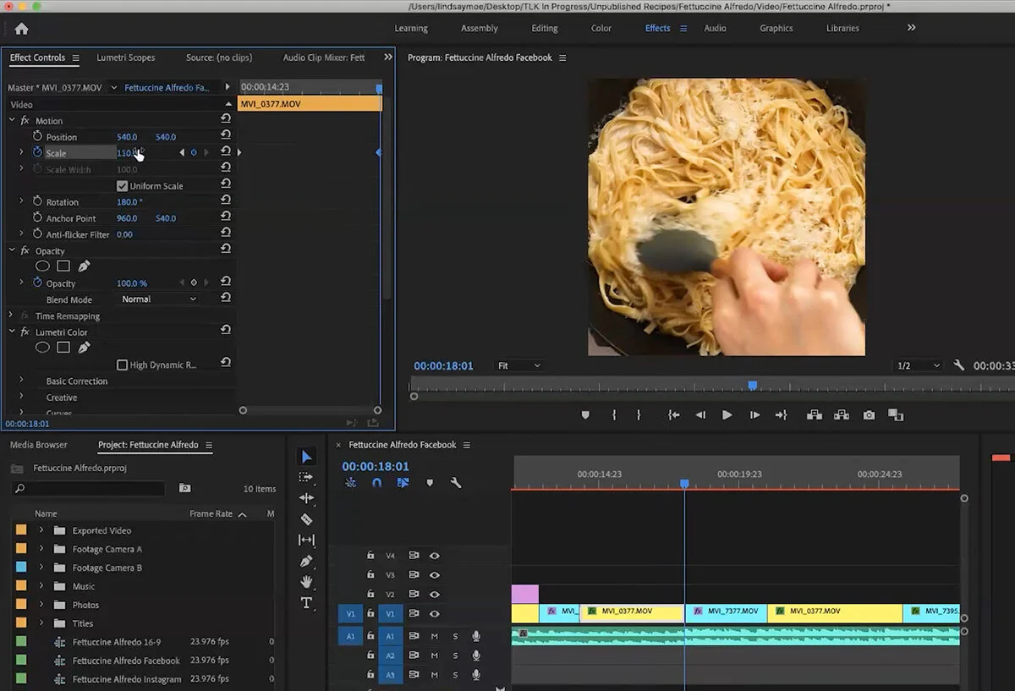Select the Hand tool
The height and width of the screenshot is (691, 1015).
coord(306,582)
